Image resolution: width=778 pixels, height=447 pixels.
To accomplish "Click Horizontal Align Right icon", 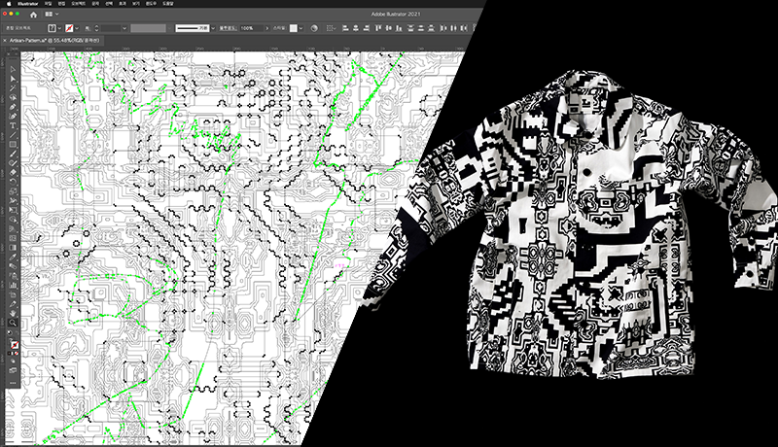I will [x=367, y=28].
